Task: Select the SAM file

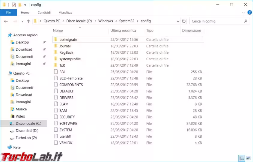Action: tap(63, 111)
